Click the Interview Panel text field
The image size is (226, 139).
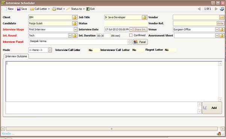click(79, 42)
